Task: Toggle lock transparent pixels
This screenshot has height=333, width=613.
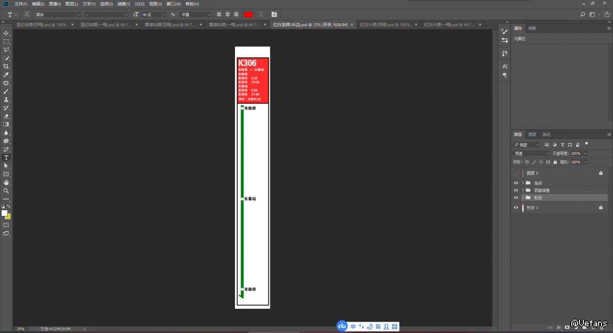Action: tap(527, 162)
